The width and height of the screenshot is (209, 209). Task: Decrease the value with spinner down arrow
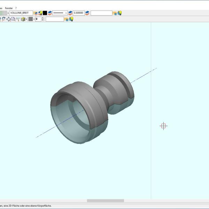coord(43,20)
